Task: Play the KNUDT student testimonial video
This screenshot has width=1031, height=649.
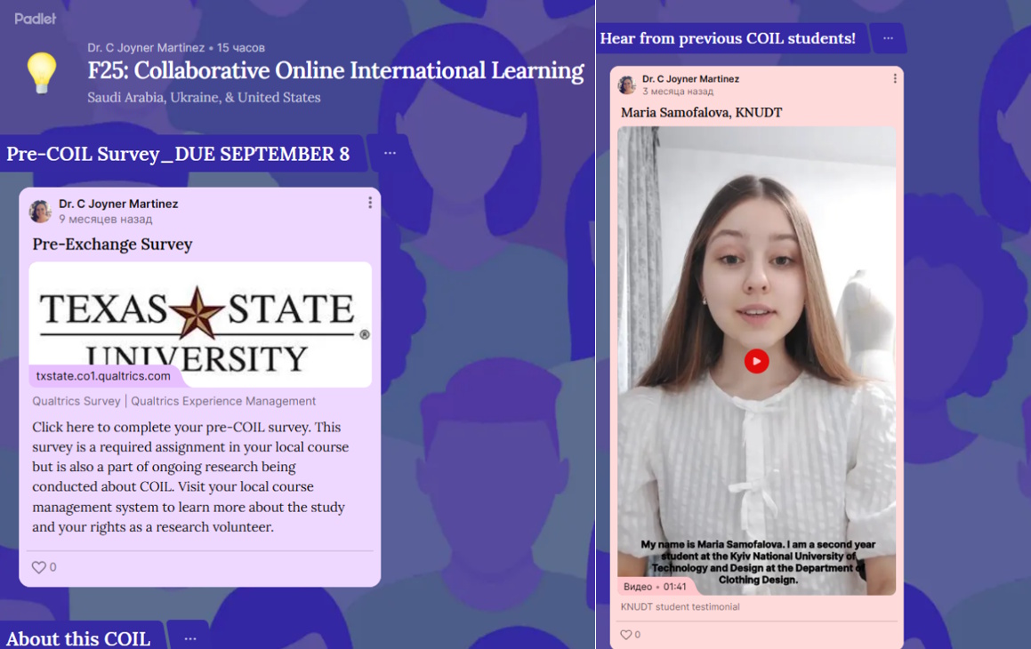Action: (x=756, y=361)
